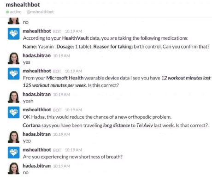Open hadas.bitran avatar beside the "yes" reply

tap(14, 58)
